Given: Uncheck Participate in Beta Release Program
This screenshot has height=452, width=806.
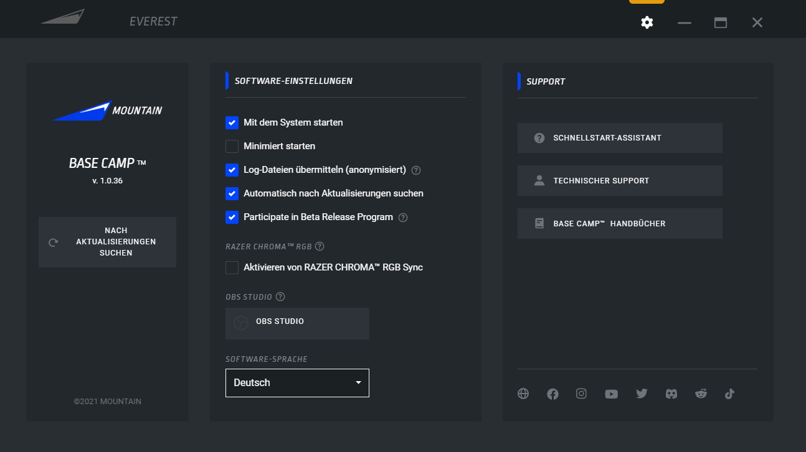Looking at the screenshot, I should pyautogui.click(x=232, y=217).
